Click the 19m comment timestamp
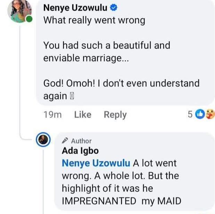This screenshot has width=215, height=214. (52, 115)
